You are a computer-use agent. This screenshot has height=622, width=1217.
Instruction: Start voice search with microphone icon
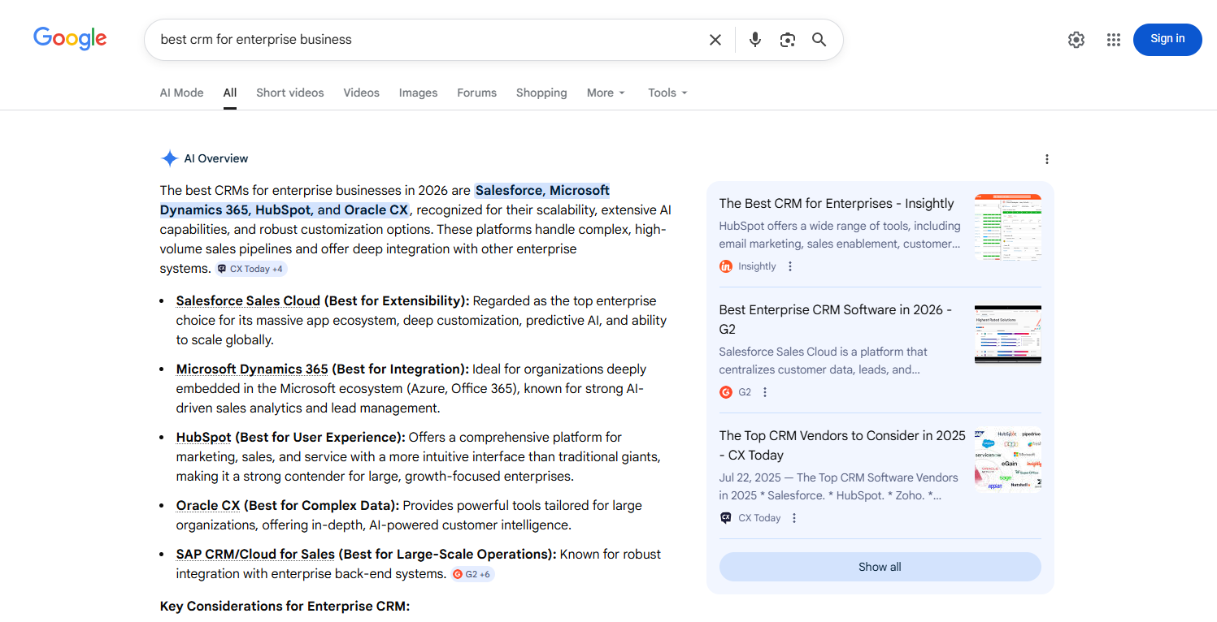[755, 40]
